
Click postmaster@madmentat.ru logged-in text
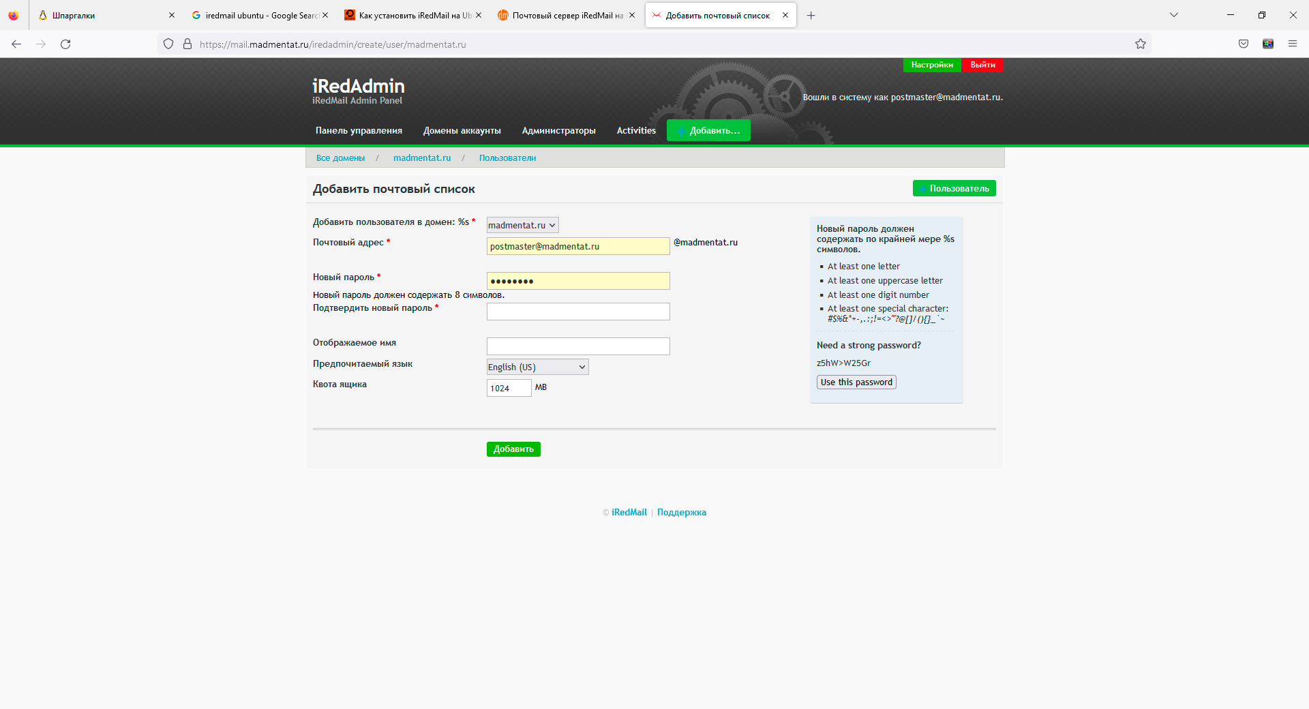946,97
